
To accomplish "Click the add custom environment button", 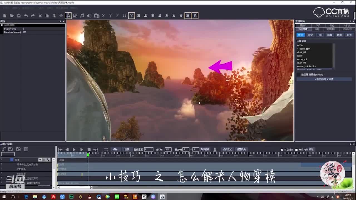I will (x=324, y=79).
